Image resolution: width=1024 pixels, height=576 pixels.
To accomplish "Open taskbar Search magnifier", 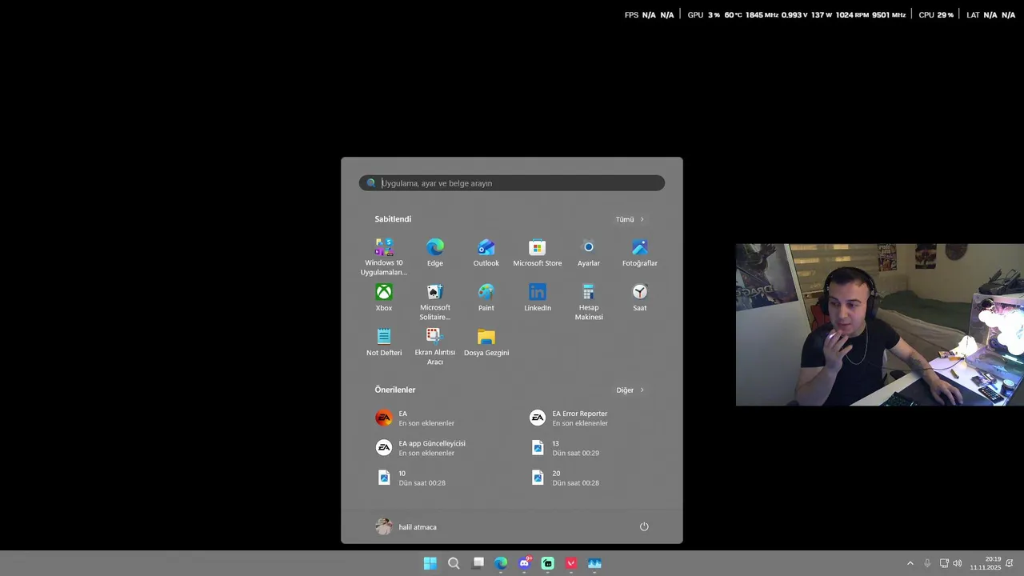I will tap(454, 563).
